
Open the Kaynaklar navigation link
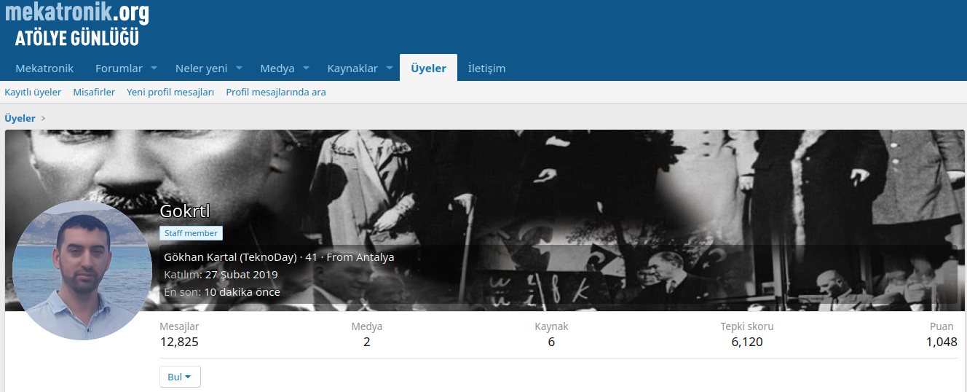(x=352, y=68)
